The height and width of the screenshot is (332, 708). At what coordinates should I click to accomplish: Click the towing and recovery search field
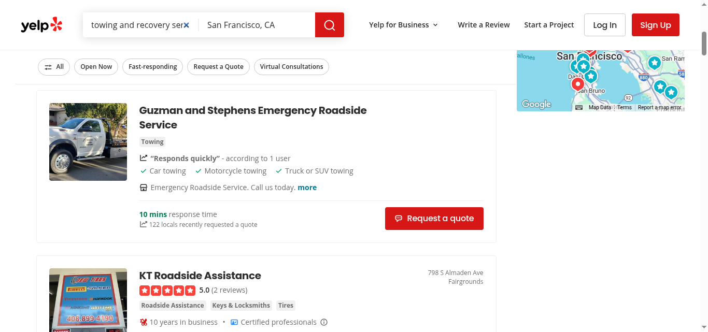[x=137, y=25]
